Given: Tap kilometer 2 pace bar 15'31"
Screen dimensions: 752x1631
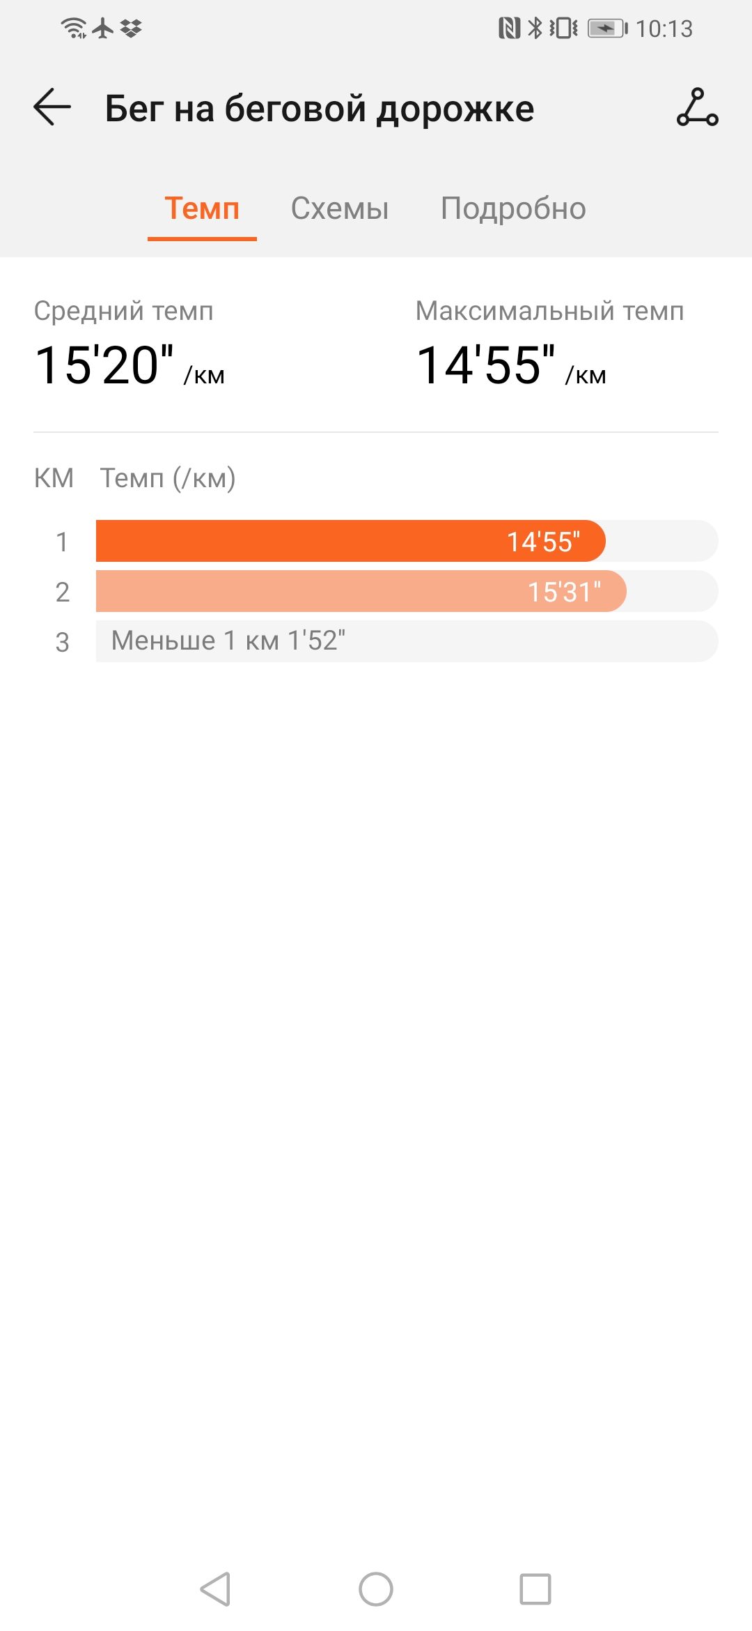Looking at the screenshot, I should [x=361, y=591].
